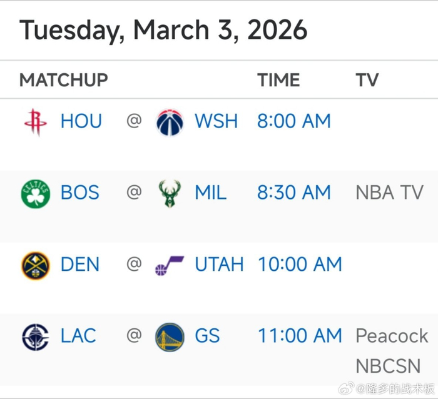Open the GS team link

pos(207,337)
